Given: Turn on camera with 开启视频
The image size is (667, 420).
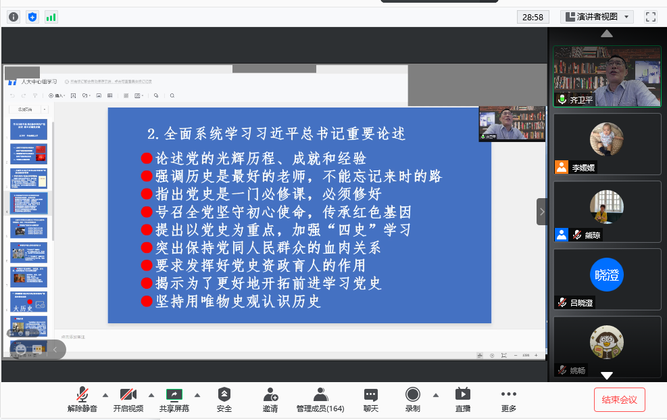Looking at the screenshot, I should click(128, 399).
